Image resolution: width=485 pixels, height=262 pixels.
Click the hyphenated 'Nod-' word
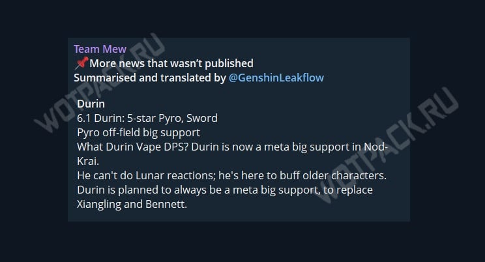(375, 147)
